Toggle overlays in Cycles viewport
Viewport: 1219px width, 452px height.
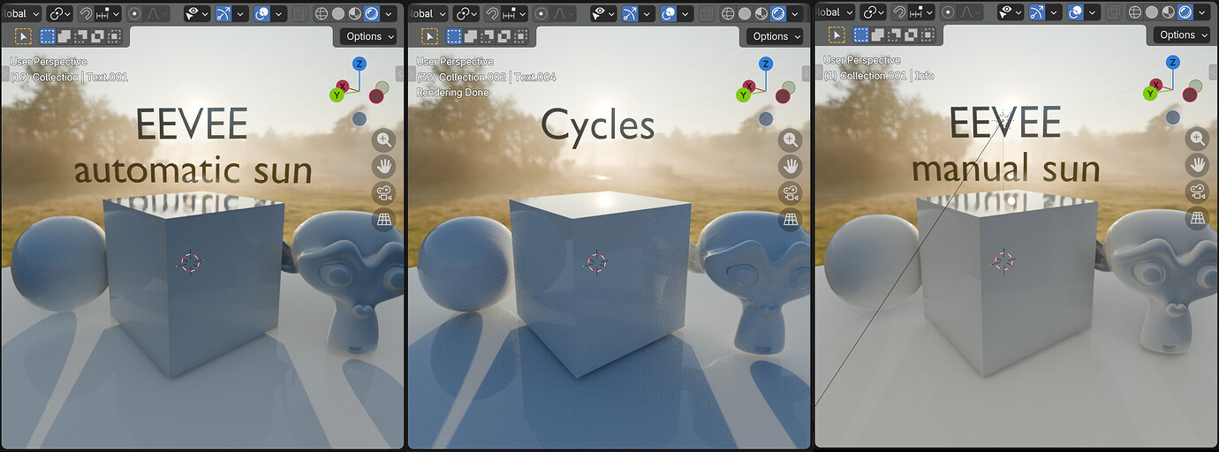668,13
